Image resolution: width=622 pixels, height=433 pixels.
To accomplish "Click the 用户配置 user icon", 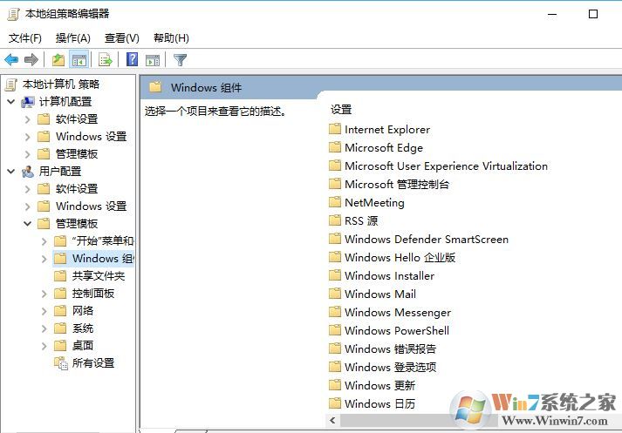I will click(x=28, y=172).
